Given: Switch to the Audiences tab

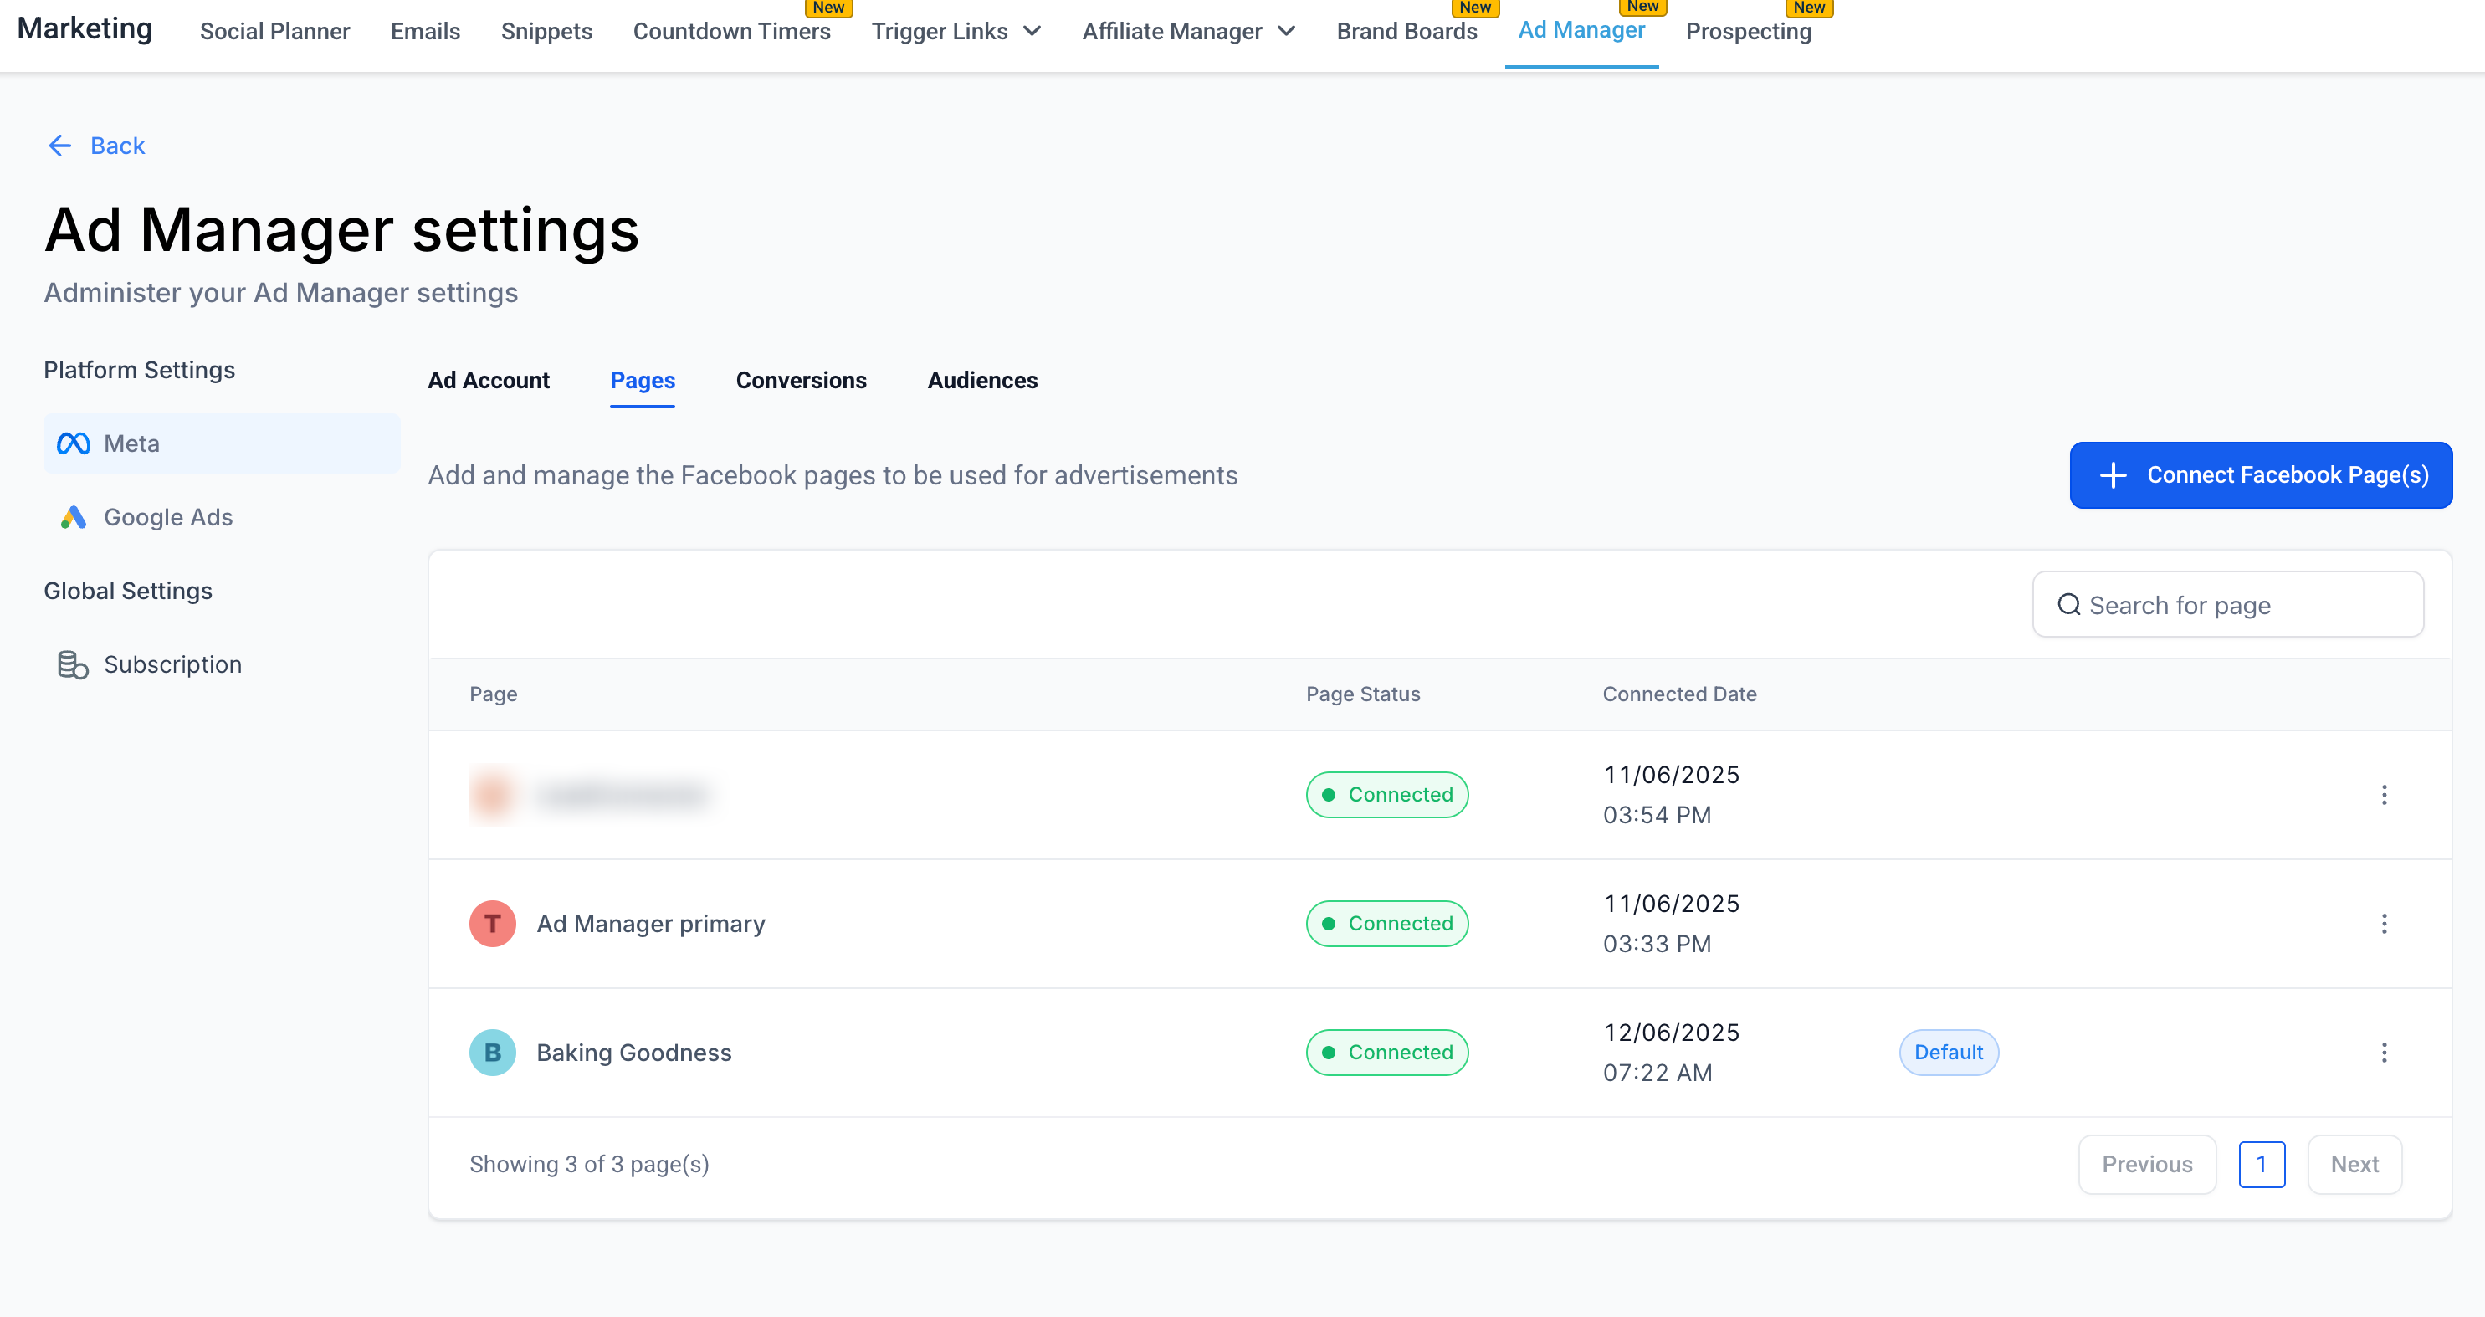Looking at the screenshot, I should [x=982, y=380].
